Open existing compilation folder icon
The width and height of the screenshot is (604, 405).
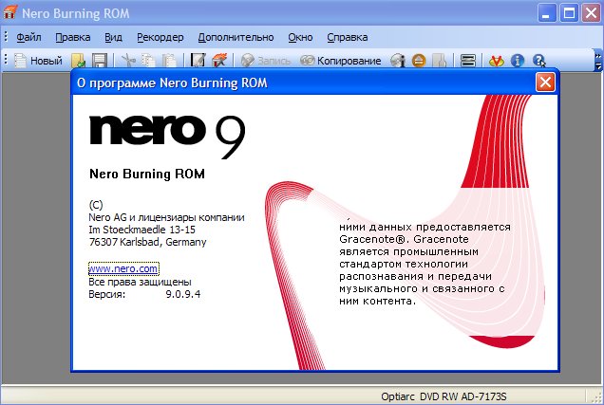[78, 61]
